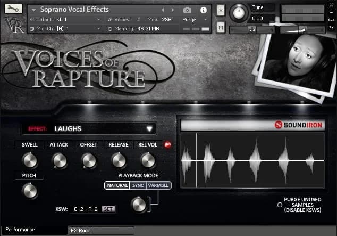This screenshot has height=236, width=337.
Task: Toggle the PV button
Action: [x=331, y=27]
